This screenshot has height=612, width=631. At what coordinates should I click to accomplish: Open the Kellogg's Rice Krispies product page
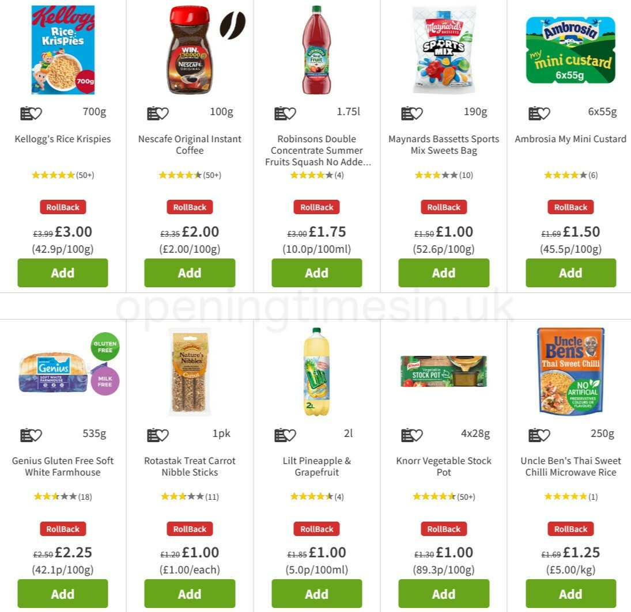tap(63, 139)
